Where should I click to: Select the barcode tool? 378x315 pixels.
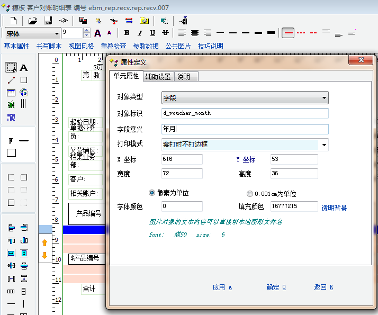[23, 104]
